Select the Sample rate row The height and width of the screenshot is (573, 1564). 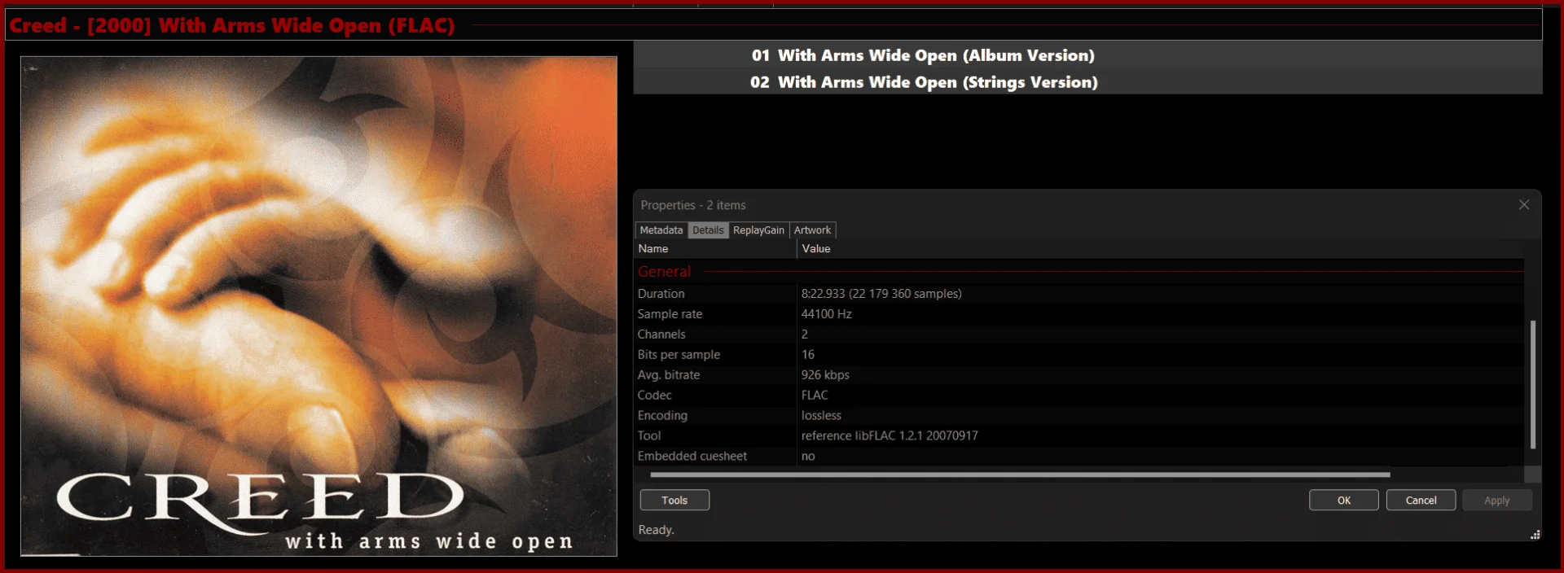[1079, 314]
